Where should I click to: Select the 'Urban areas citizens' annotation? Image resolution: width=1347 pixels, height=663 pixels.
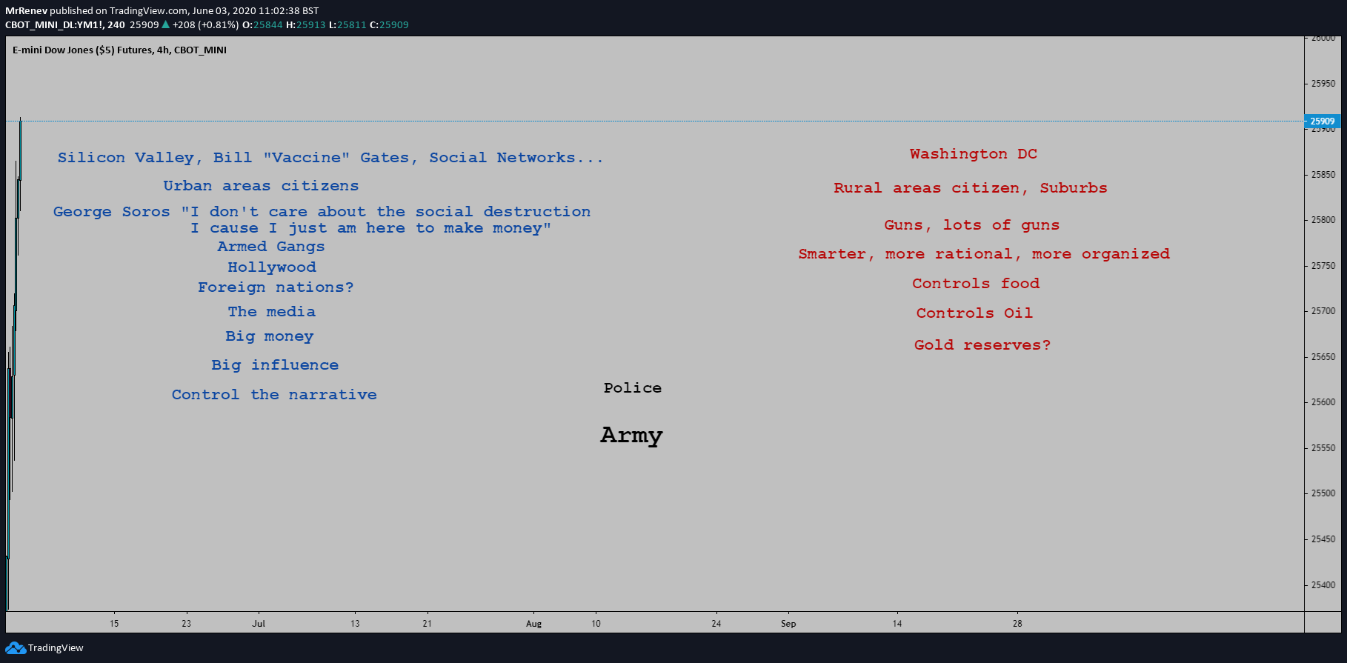pyautogui.click(x=261, y=186)
